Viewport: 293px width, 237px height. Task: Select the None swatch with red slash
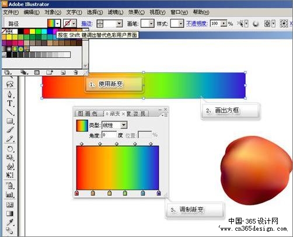[x=4, y=31]
